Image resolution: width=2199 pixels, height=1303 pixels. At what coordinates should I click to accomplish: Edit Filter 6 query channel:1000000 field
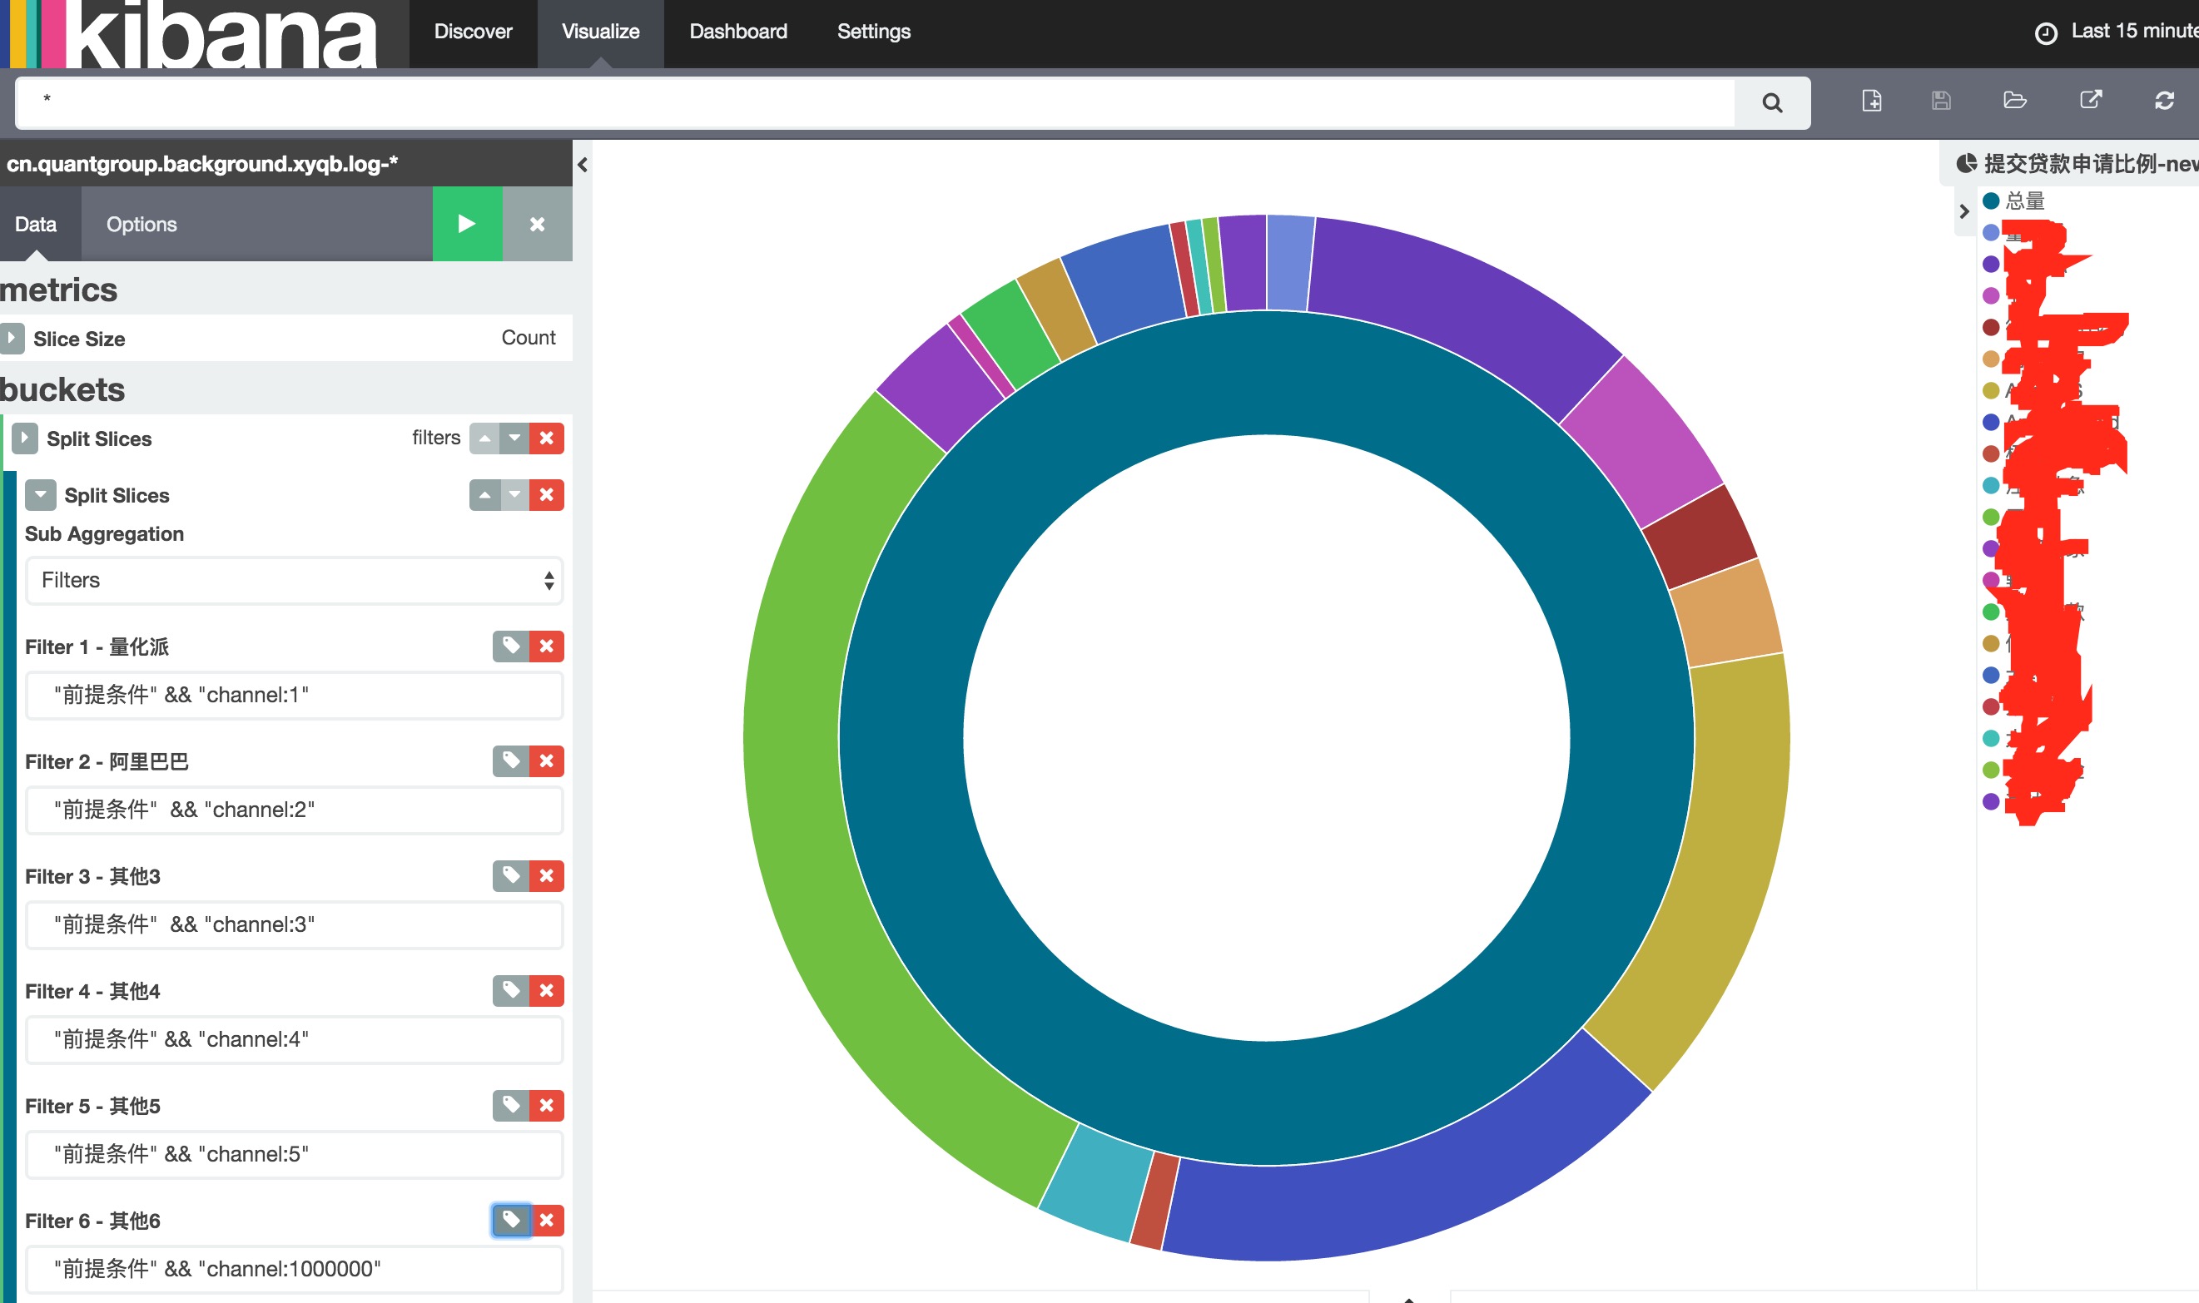click(294, 1269)
